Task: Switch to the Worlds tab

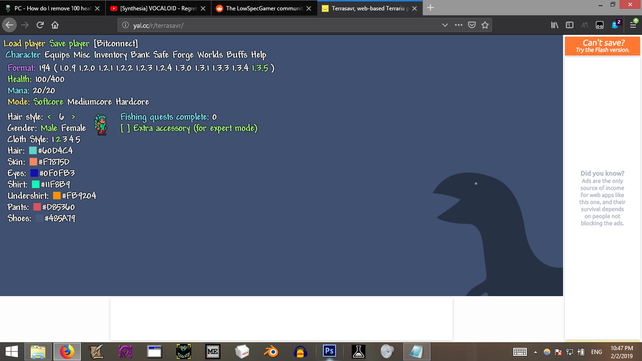Action: 210,55
